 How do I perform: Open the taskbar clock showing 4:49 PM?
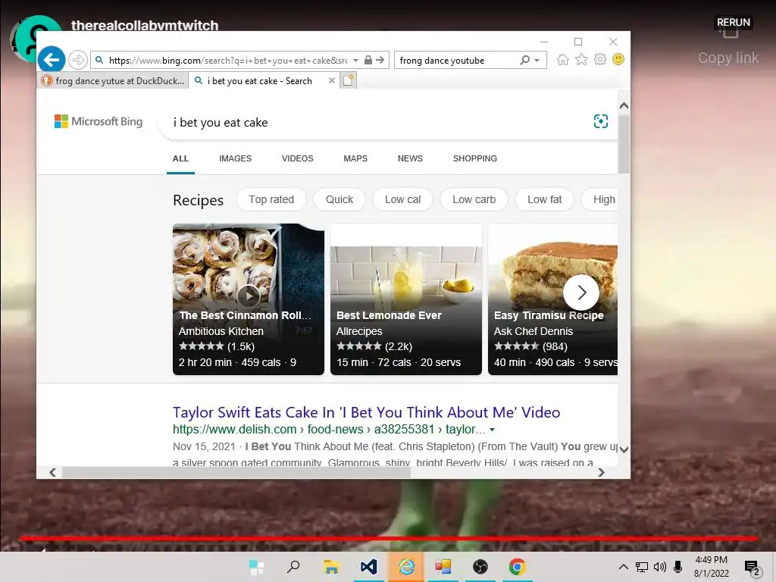(711, 567)
